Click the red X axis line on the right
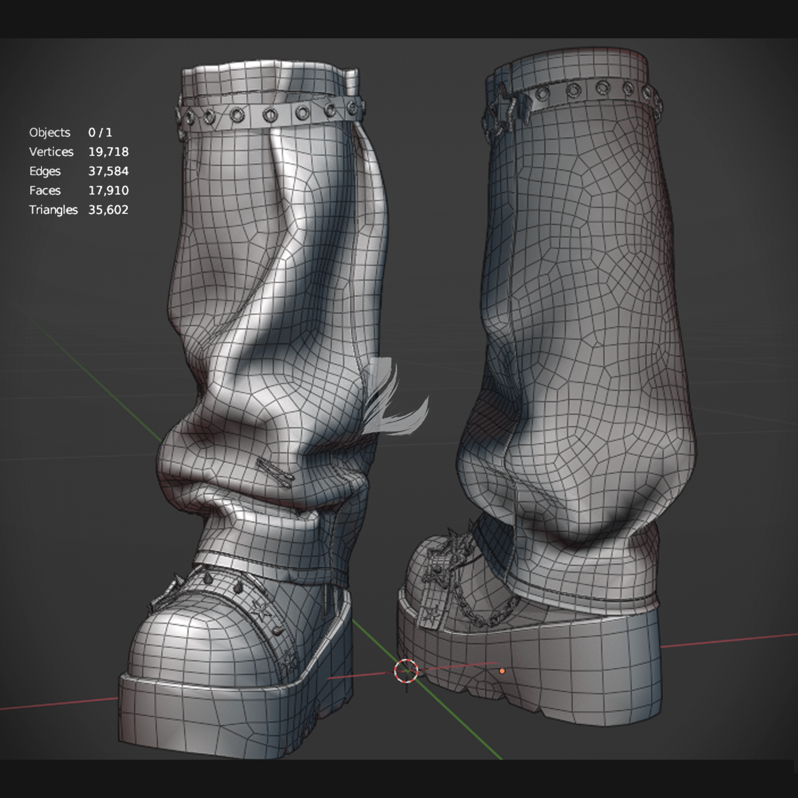Viewport: 798px width, 798px height. tap(729, 641)
